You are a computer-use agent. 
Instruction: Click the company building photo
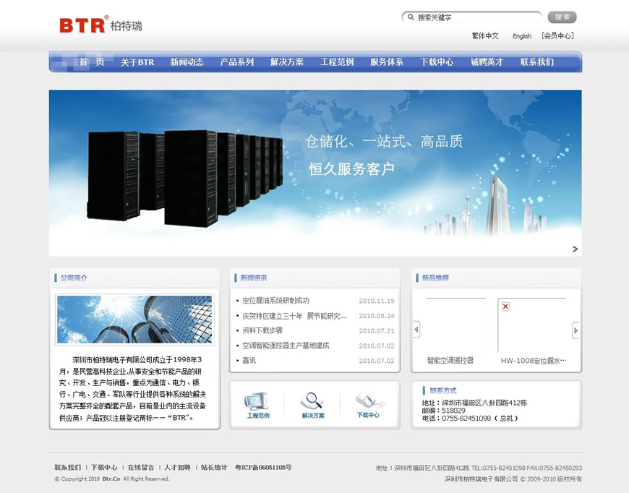tap(134, 320)
